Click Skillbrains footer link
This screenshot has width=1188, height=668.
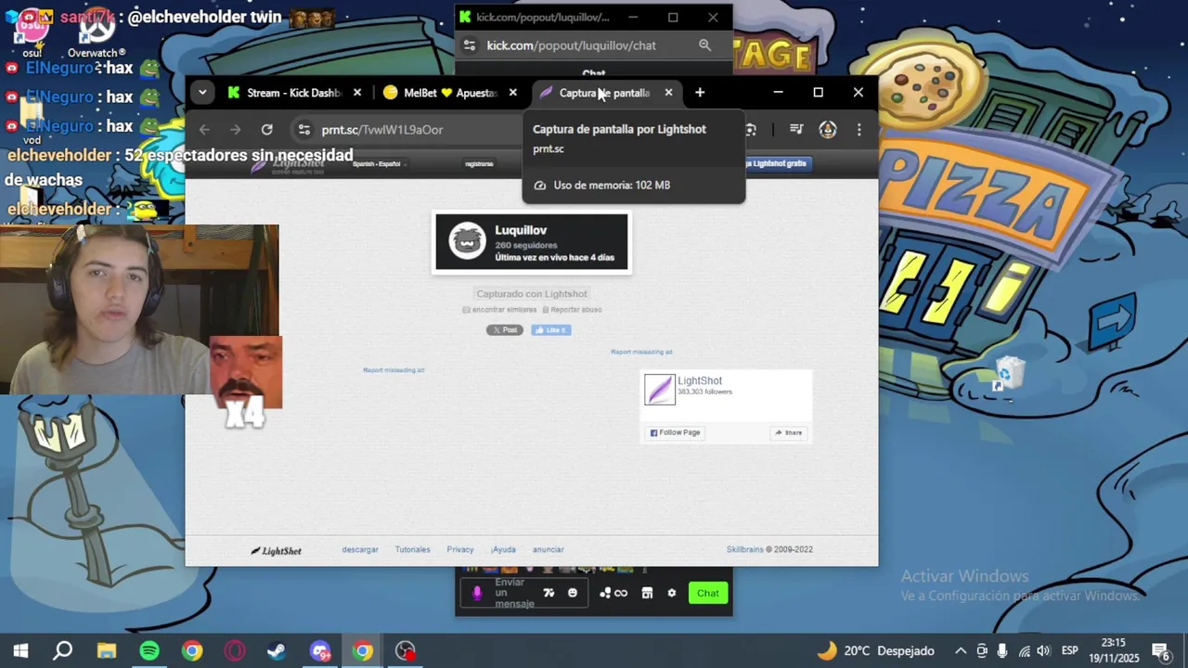point(745,549)
